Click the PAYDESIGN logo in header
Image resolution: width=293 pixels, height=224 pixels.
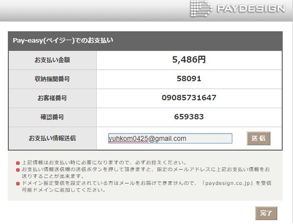pos(238,9)
